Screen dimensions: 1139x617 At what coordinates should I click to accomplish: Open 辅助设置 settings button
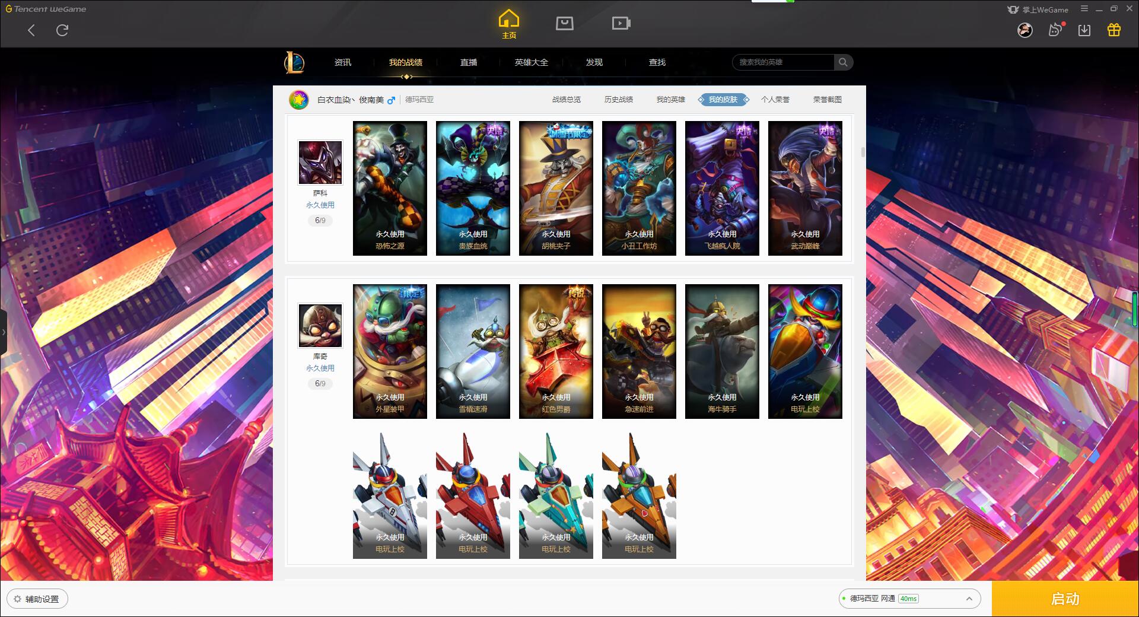[37, 599]
